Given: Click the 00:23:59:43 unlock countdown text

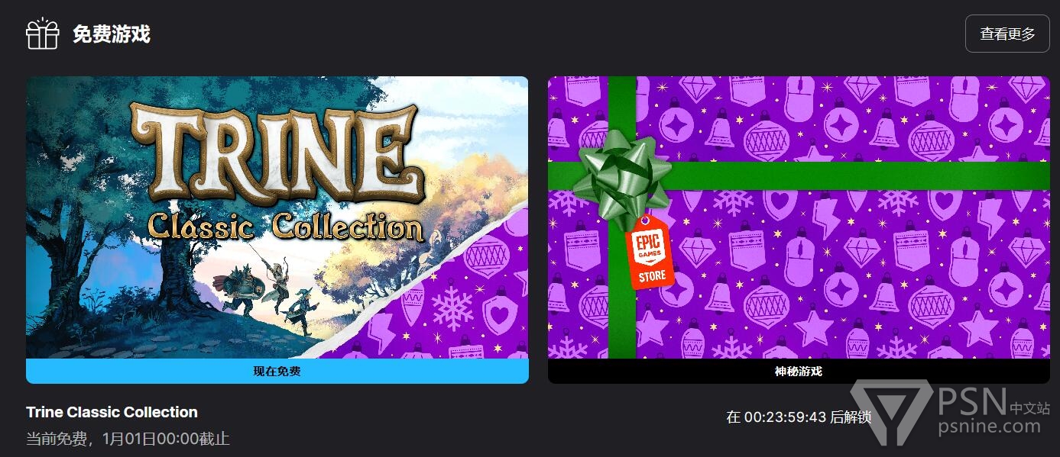Looking at the screenshot, I should tap(785, 417).
